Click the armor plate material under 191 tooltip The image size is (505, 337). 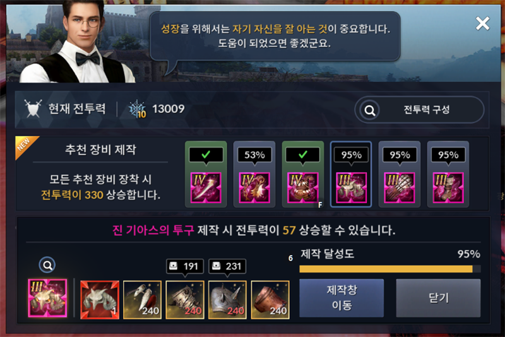pos(185,300)
